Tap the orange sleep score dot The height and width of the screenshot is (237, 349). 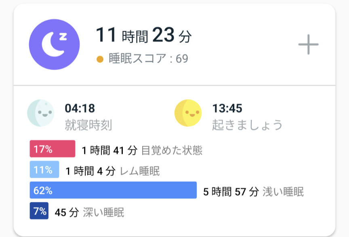click(x=100, y=59)
